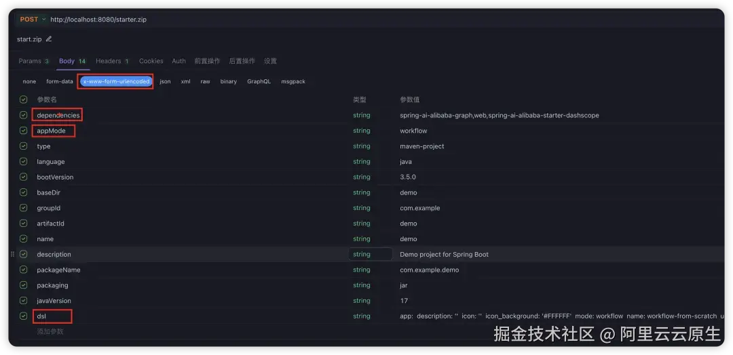Click the maven-project value cell
Screen dimensions: 733x355
422,146
